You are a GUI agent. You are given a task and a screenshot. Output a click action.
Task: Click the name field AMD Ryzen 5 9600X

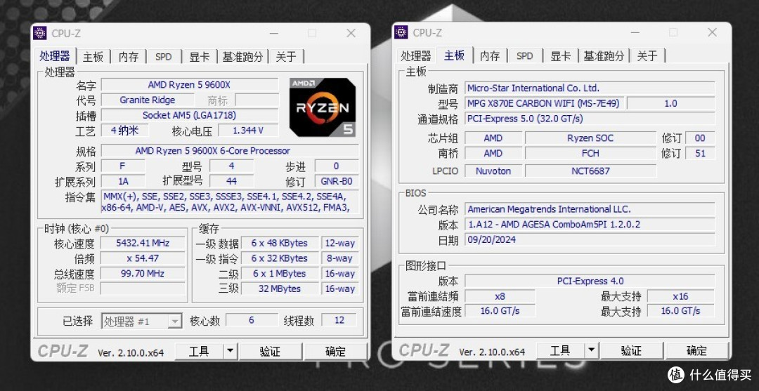189,84
